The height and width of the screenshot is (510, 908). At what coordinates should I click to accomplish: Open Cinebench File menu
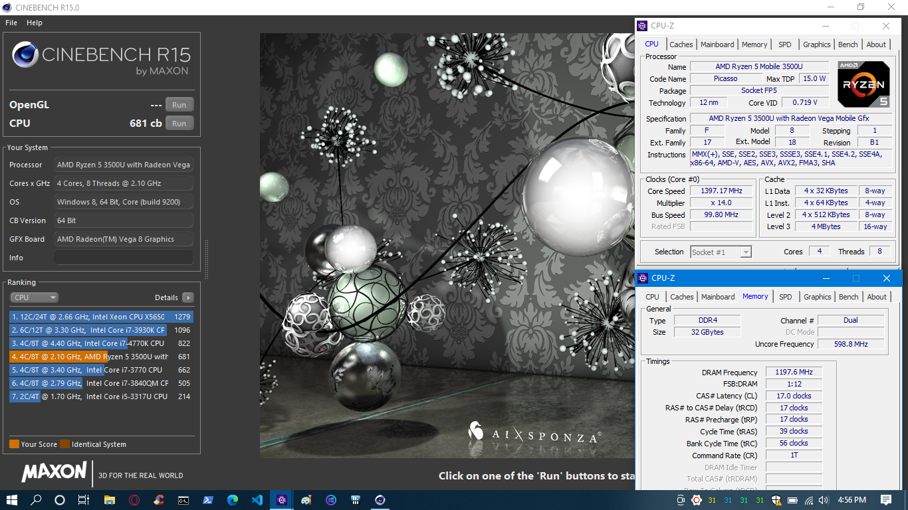11,23
